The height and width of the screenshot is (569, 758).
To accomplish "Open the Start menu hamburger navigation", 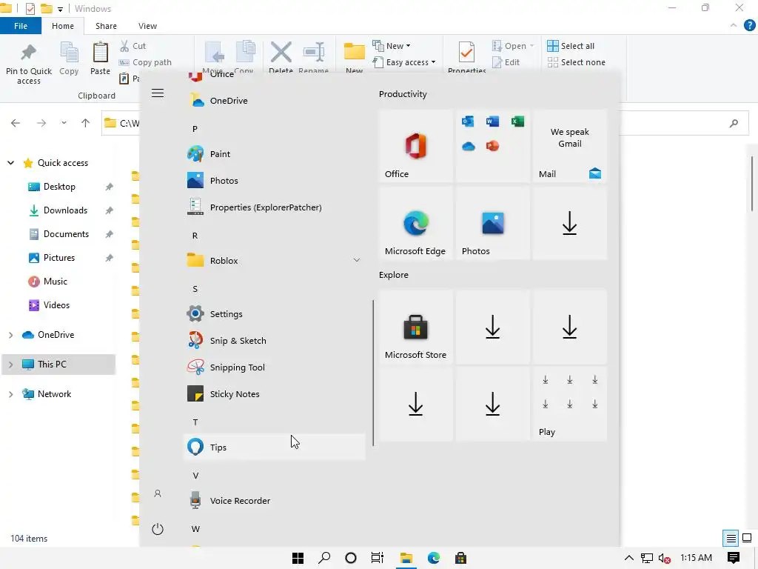I will pyautogui.click(x=158, y=93).
